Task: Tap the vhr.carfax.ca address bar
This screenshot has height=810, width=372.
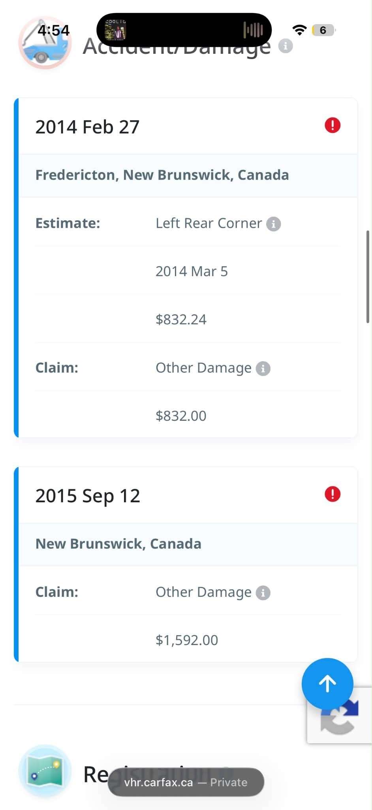Action: point(186,782)
